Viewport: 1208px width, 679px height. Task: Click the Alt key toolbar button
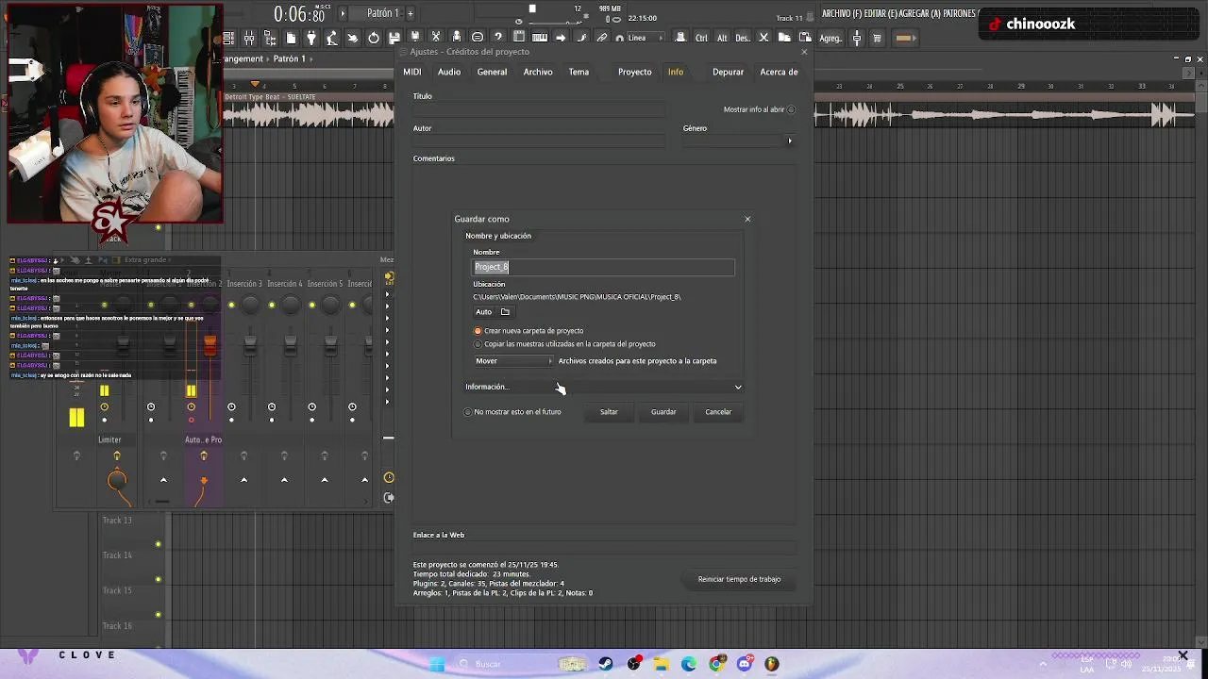coord(722,38)
